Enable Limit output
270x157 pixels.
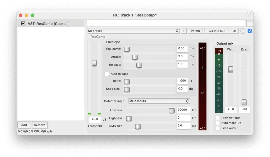pos(218,128)
